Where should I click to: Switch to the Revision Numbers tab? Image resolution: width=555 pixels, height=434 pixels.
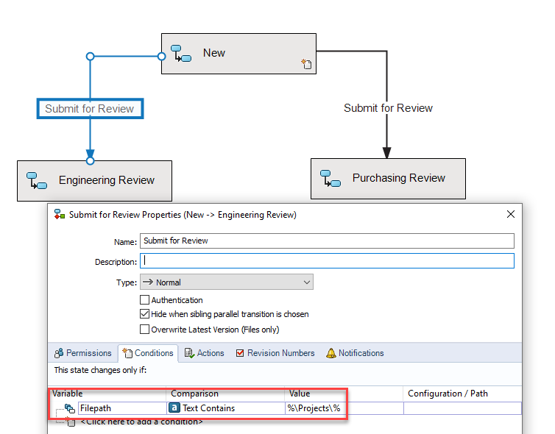click(x=275, y=353)
